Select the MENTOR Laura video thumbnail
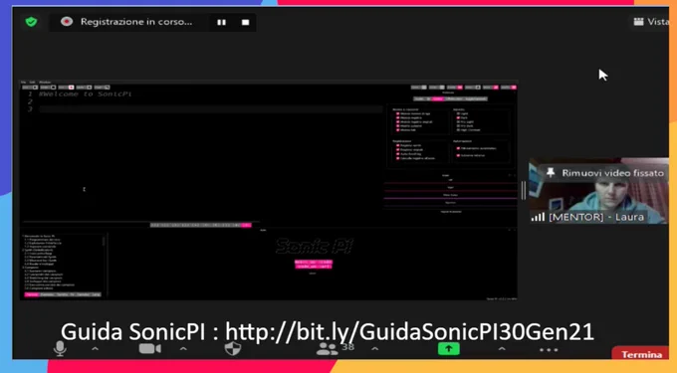 click(x=598, y=191)
